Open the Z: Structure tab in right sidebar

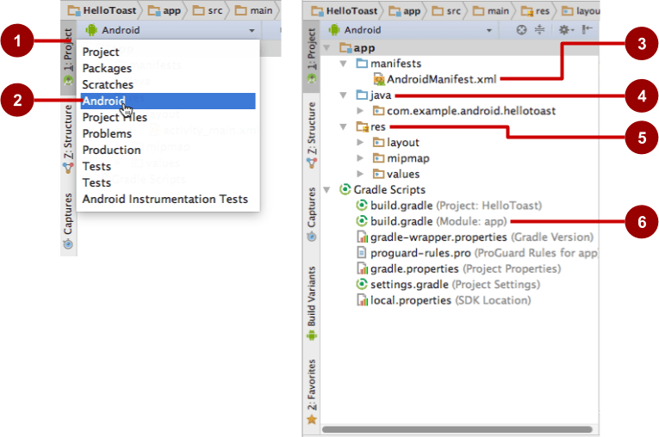pos(311,135)
